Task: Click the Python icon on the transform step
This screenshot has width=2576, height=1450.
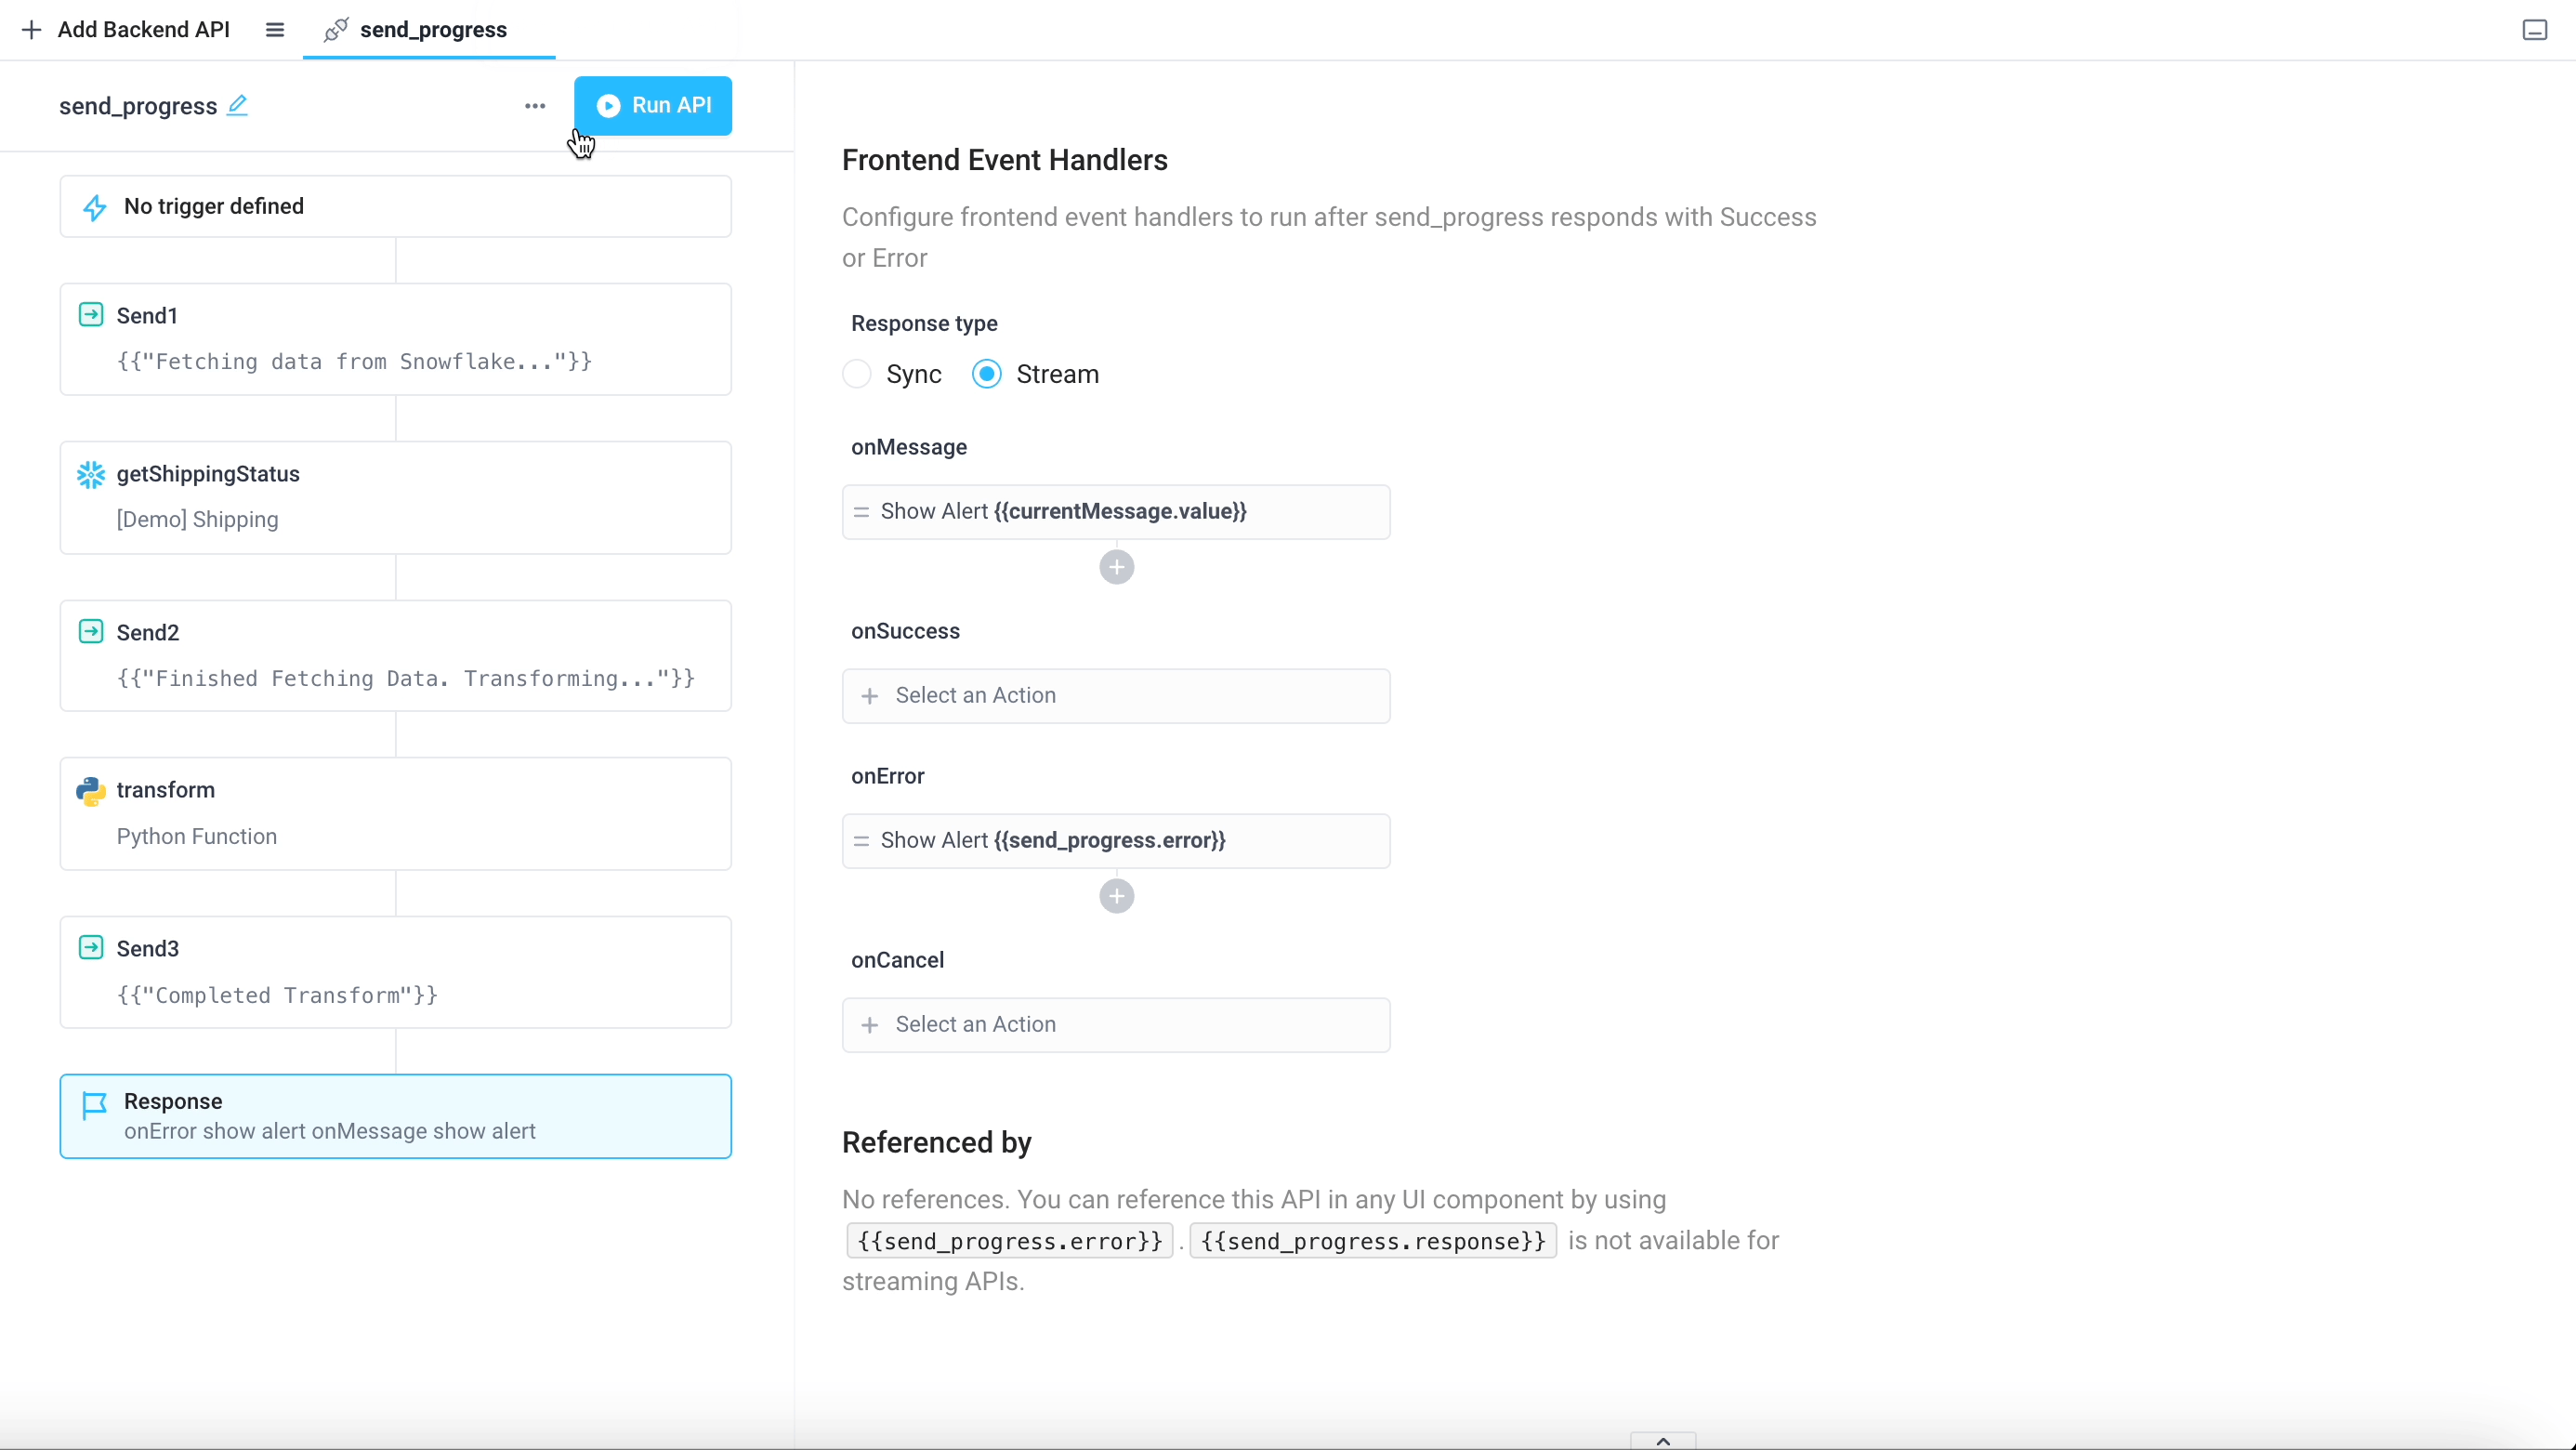Action: click(92, 791)
